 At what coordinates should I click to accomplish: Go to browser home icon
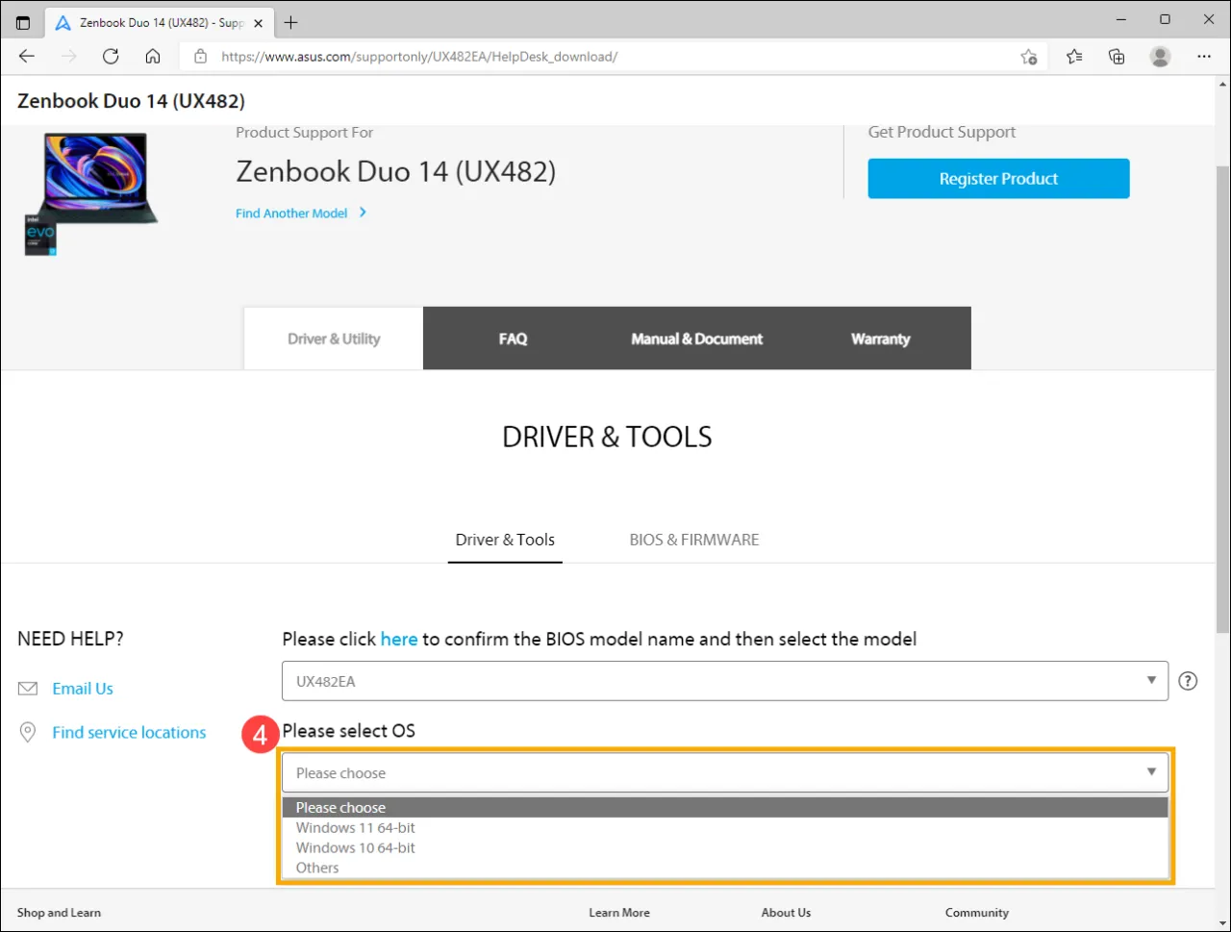click(x=153, y=57)
